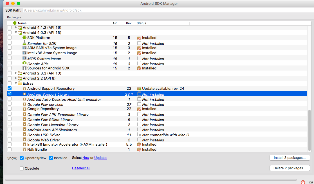This screenshot has width=314, height=184.
Task: Click the not-compatible icon for Google USB Driver
Action: pyautogui.click(x=139, y=135)
